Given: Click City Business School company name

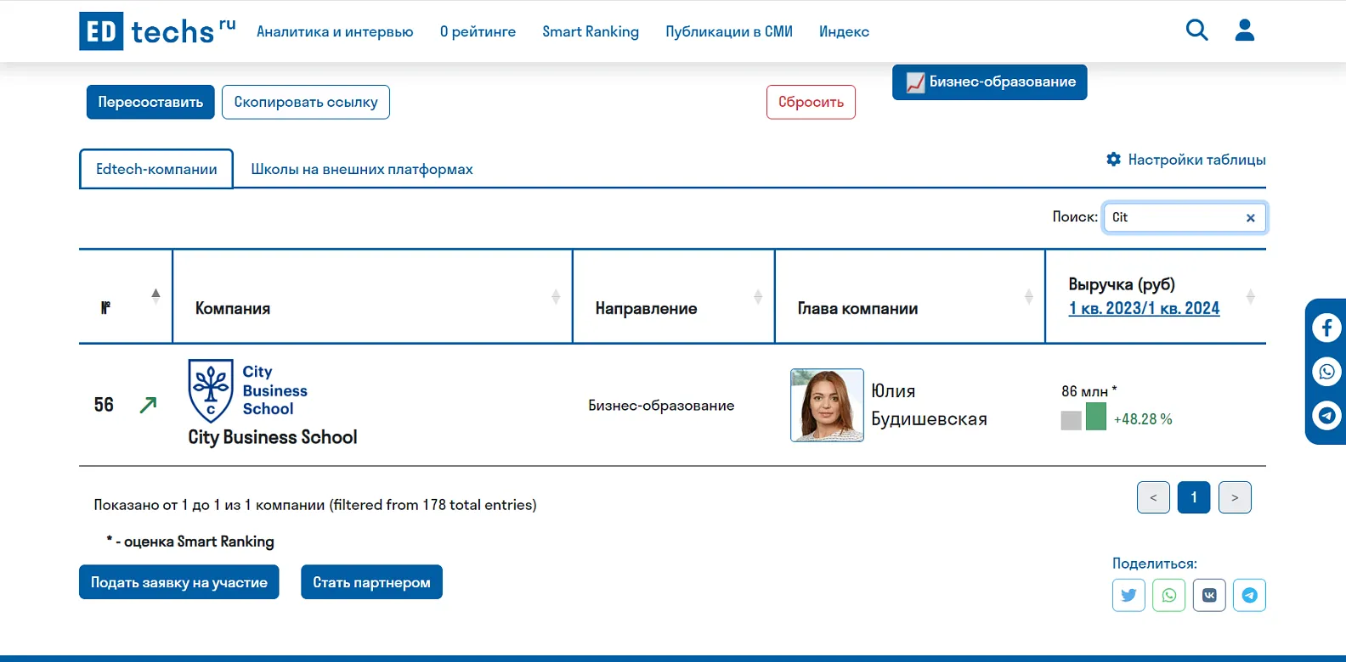Looking at the screenshot, I should tap(273, 437).
